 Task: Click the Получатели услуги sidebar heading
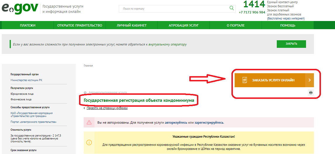pyautogui.click(x=22, y=88)
